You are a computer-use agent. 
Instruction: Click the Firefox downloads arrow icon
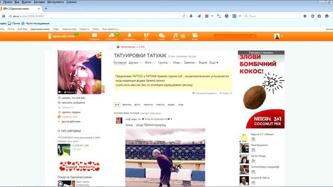(x=191, y=16)
